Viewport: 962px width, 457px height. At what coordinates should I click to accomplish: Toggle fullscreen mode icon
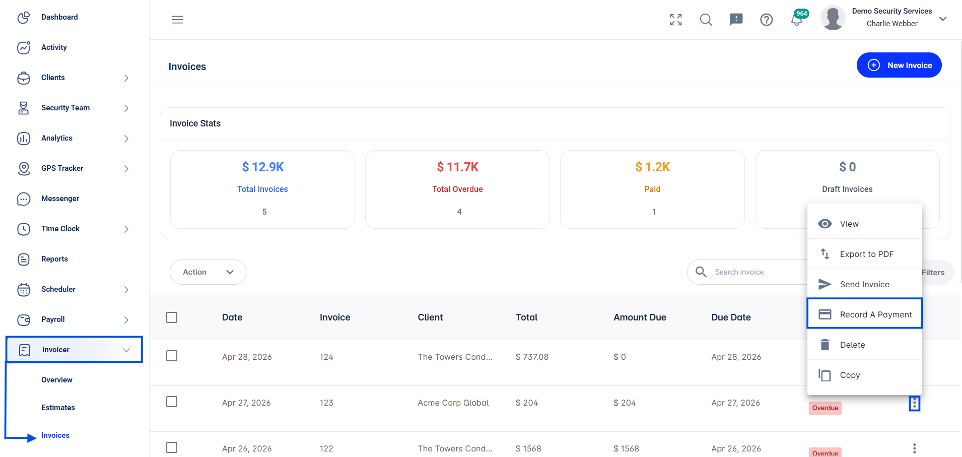click(x=676, y=20)
